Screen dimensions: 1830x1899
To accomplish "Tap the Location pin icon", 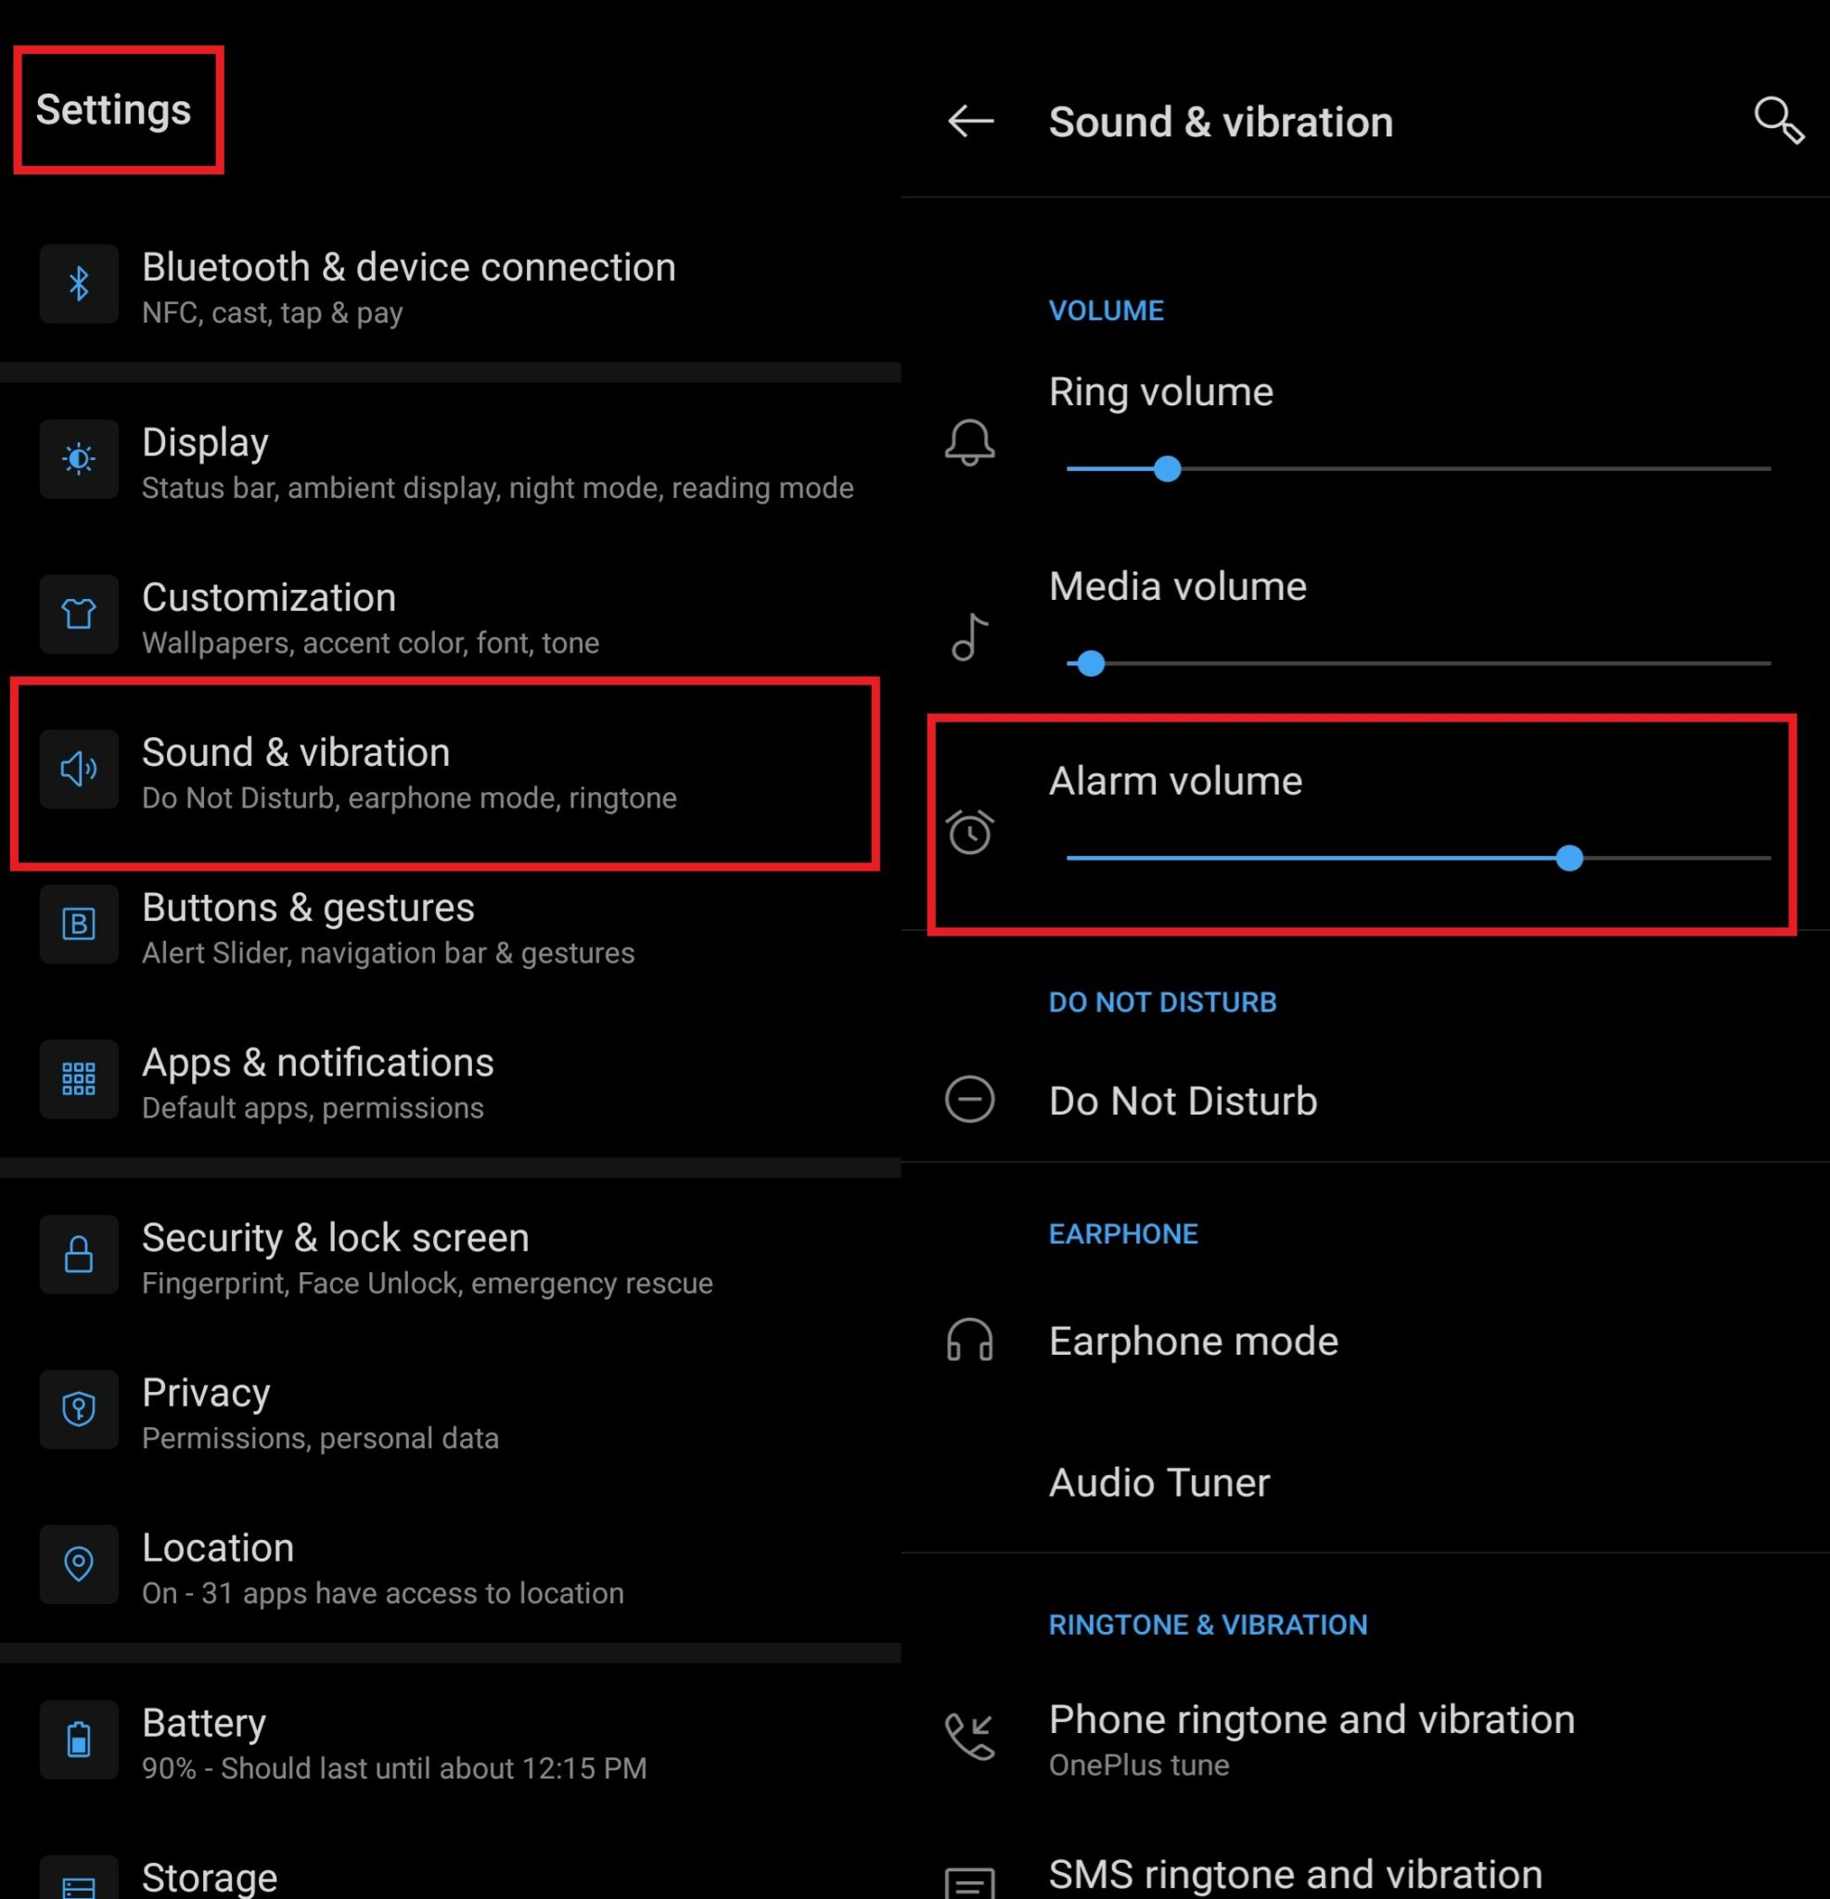I will [79, 1563].
